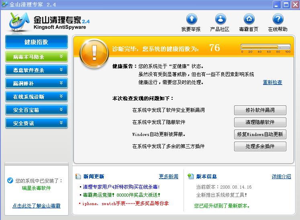300x220 pixels.
Task: Open the 安全百宝箱 section
Action: [37, 110]
